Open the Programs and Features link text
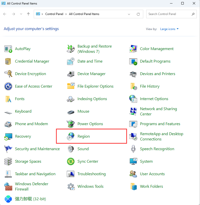200x205 pixels. tap(160, 124)
